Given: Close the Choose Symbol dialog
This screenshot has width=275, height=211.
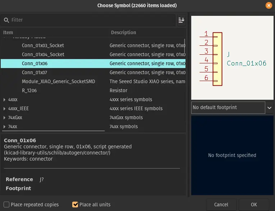Looking at the screenshot, I should pos(269,5).
